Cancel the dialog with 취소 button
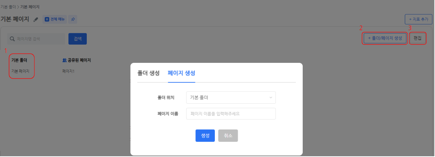Viewport: 435px width, 157px height. tap(228, 136)
